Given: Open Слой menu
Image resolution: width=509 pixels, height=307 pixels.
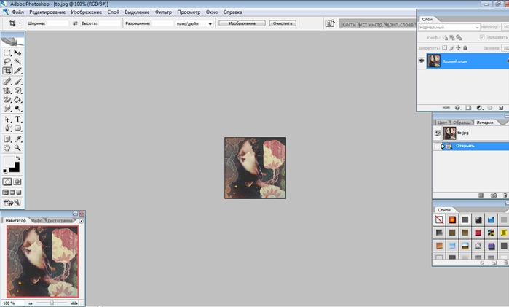Looking at the screenshot, I should (114, 12).
